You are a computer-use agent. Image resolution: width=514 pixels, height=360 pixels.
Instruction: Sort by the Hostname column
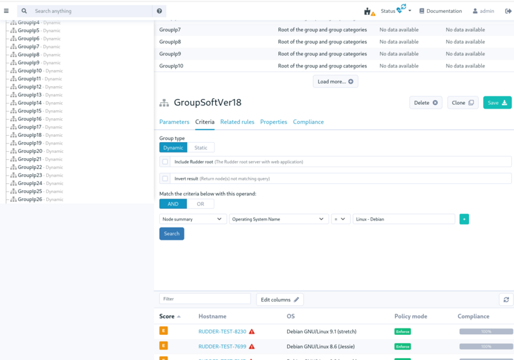click(213, 316)
